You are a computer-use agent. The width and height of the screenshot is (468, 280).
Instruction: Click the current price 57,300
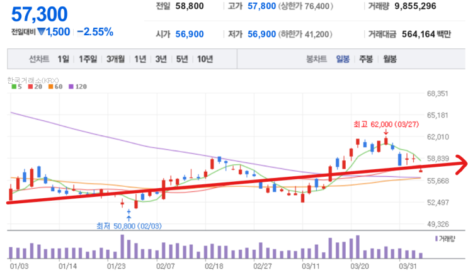40,14
